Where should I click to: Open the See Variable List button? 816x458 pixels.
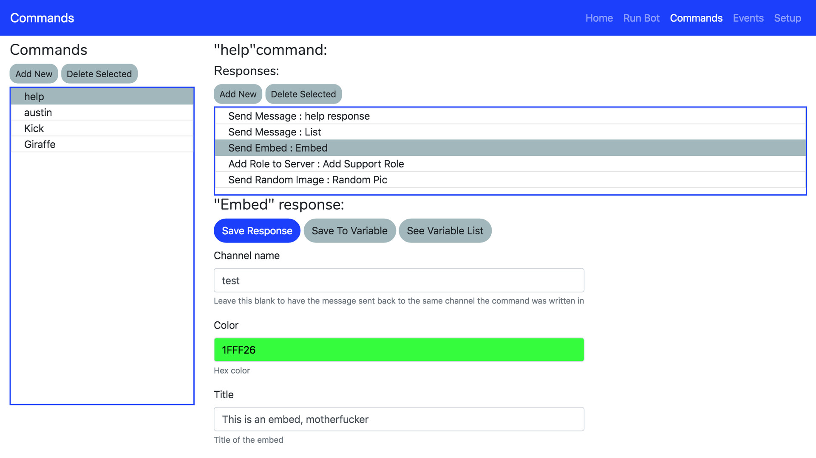[445, 231]
